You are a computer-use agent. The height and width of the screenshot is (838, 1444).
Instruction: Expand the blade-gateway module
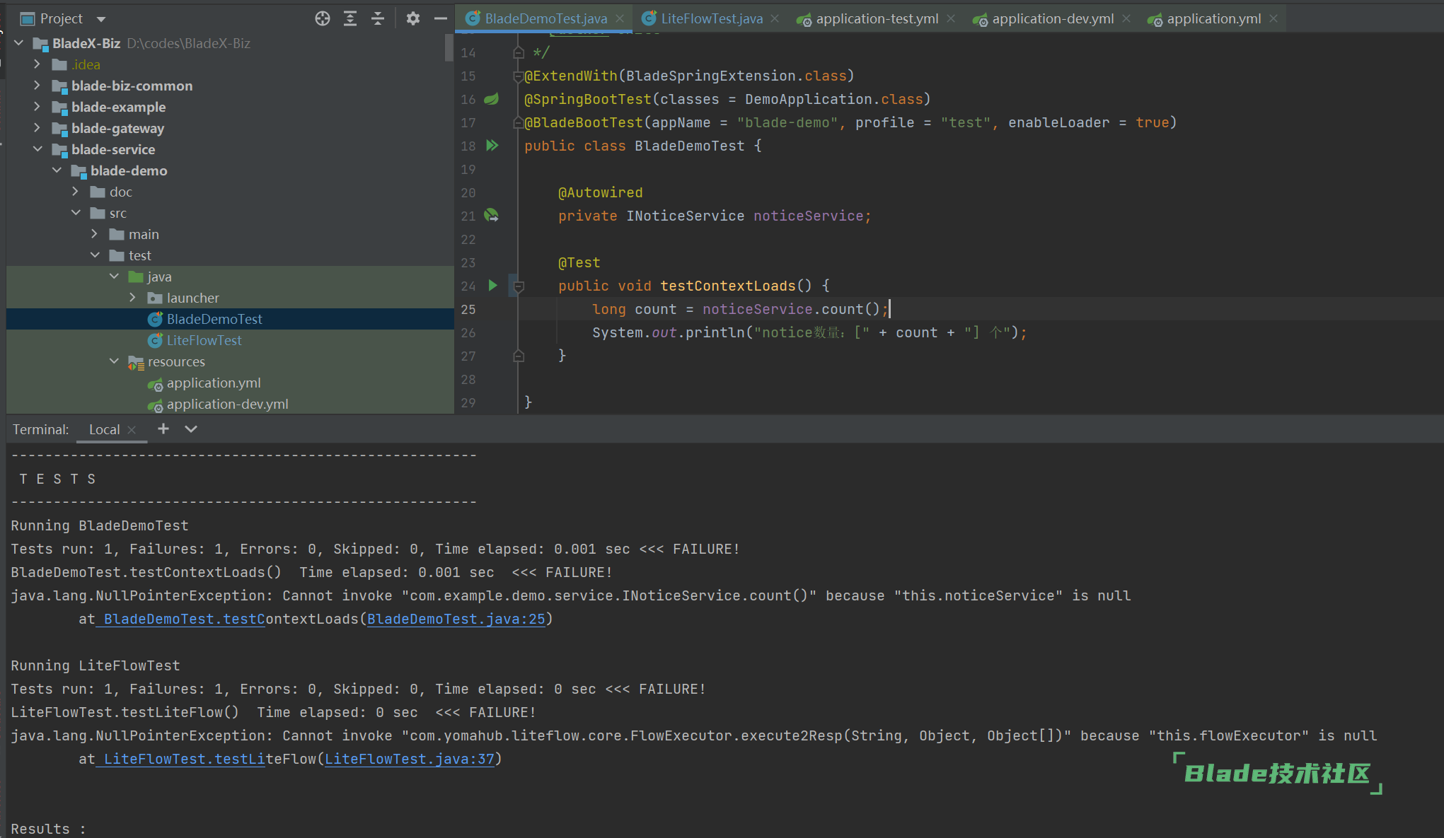tap(37, 128)
